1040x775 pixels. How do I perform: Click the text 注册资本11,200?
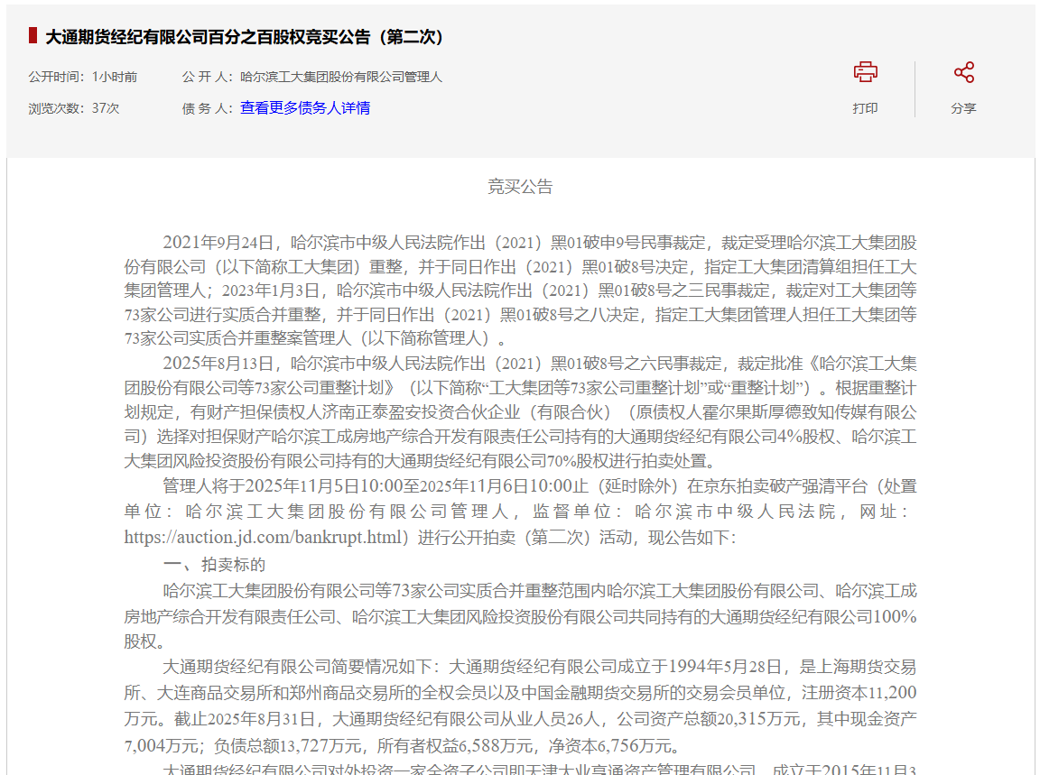(x=859, y=693)
